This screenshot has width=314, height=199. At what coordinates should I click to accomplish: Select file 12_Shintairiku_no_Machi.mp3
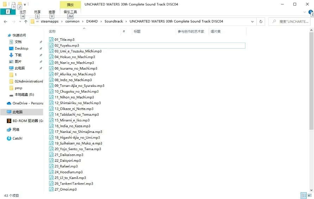77,103
